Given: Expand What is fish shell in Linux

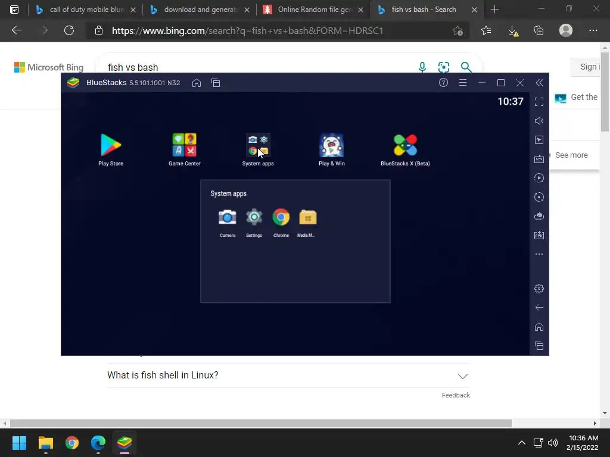Looking at the screenshot, I should click(x=288, y=375).
